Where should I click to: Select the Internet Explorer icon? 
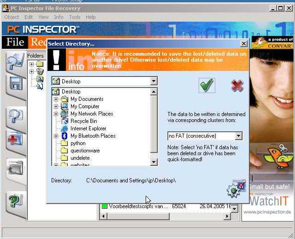click(x=65, y=128)
